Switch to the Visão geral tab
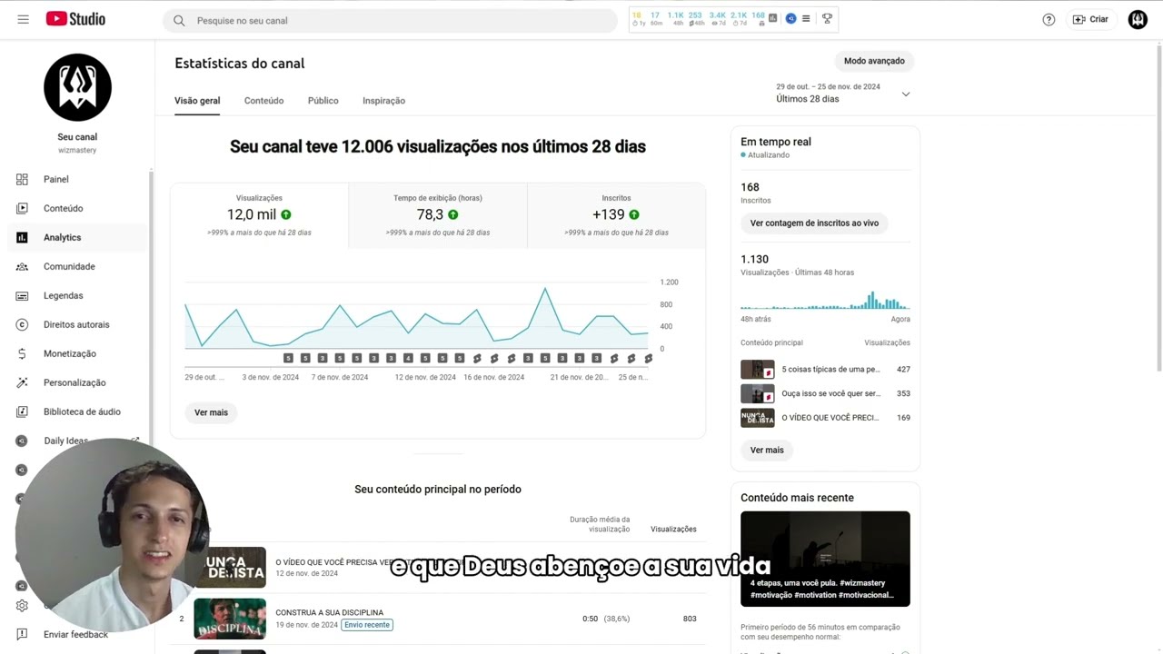The height and width of the screenshot is (654, 1163). 197,101
